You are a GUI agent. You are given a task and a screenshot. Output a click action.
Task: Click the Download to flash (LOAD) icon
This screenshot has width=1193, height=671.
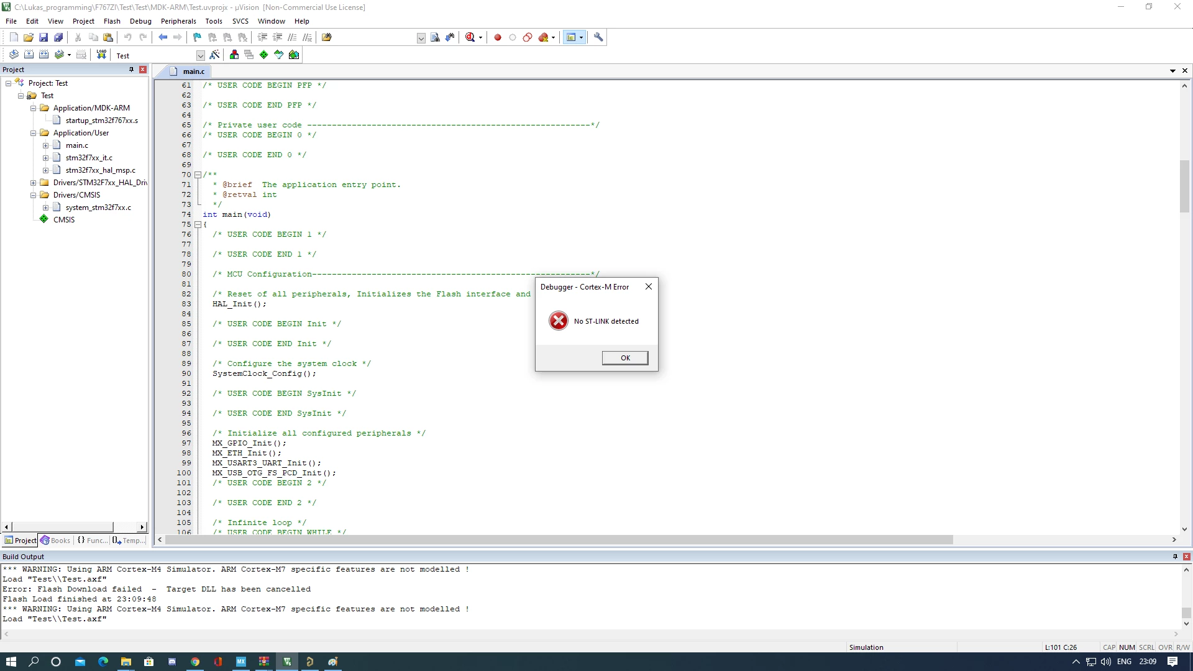[x=101, y=55]
